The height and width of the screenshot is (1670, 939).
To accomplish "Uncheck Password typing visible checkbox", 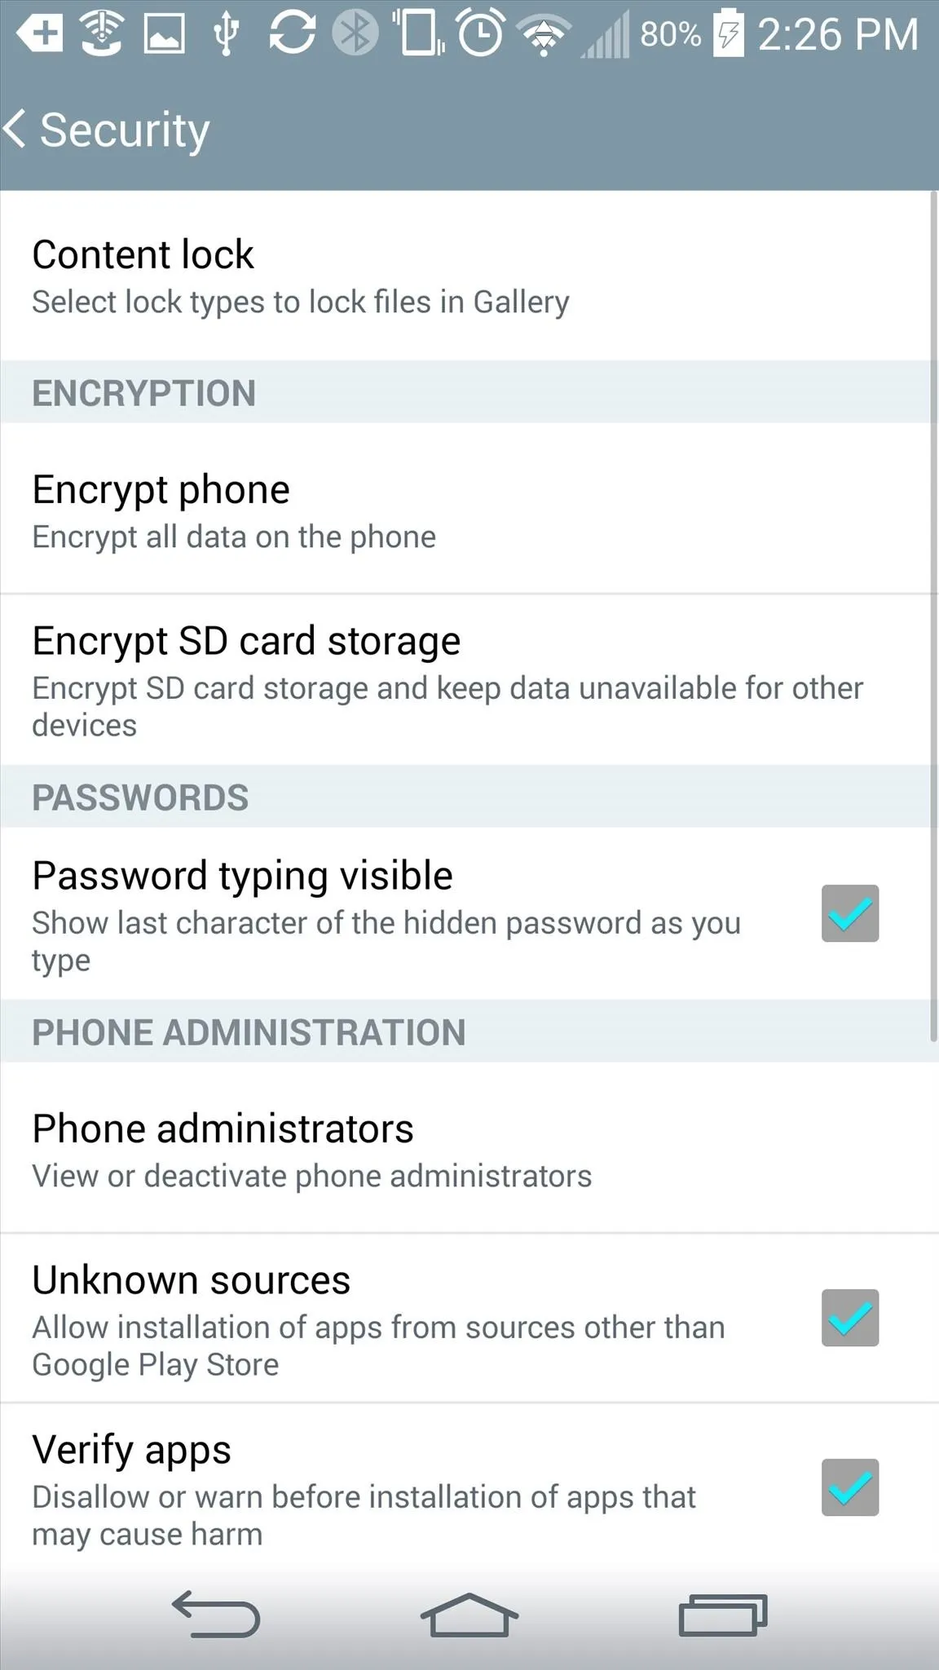I will [850, 913].
